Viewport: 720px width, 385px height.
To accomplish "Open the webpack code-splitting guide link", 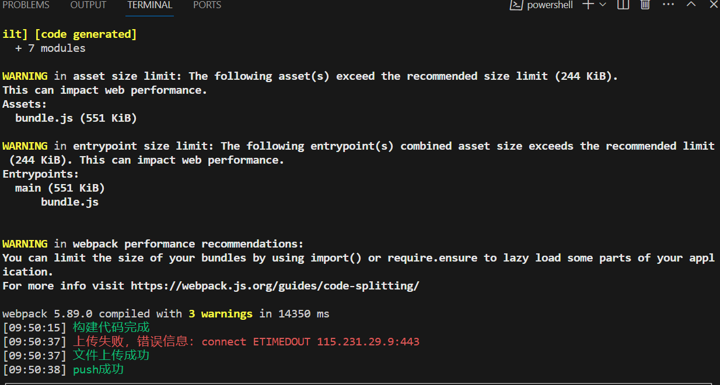I will (x=275, y=286).
